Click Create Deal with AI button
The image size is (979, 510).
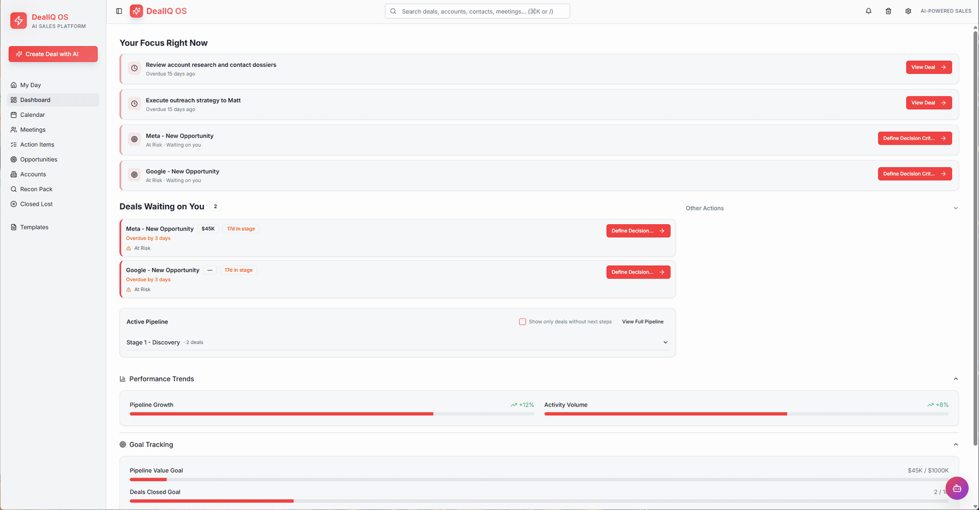coord(53,54)
